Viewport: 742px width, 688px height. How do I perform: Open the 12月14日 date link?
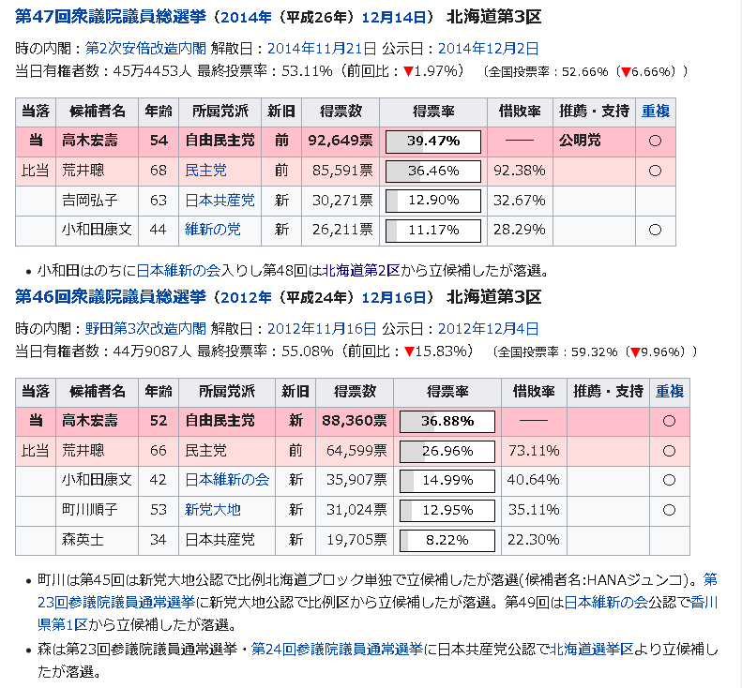(394, 17)
